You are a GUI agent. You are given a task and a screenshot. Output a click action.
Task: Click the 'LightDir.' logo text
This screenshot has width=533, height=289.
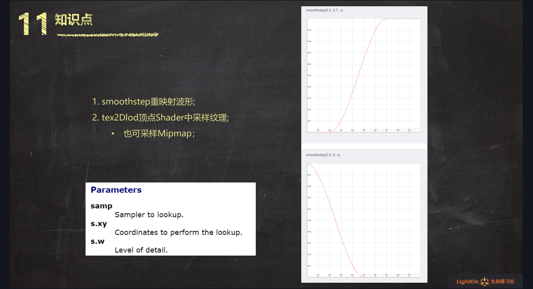pyautogui.click(x=468, y=282)
